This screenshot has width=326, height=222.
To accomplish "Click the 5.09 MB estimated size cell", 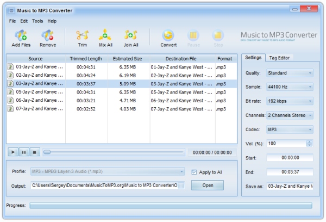I will click(x=128, y=84).
